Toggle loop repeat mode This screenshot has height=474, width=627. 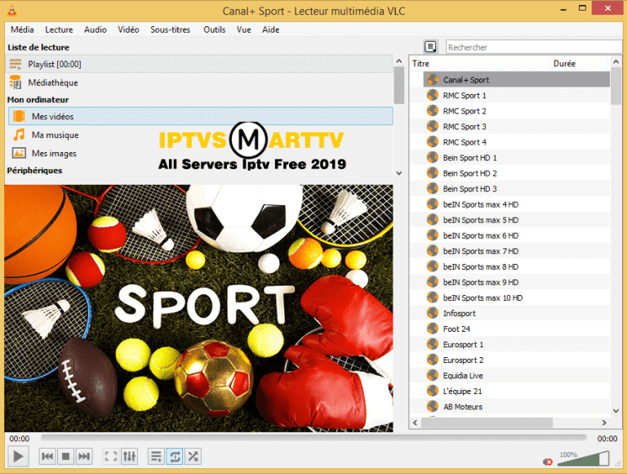[175, 456]
